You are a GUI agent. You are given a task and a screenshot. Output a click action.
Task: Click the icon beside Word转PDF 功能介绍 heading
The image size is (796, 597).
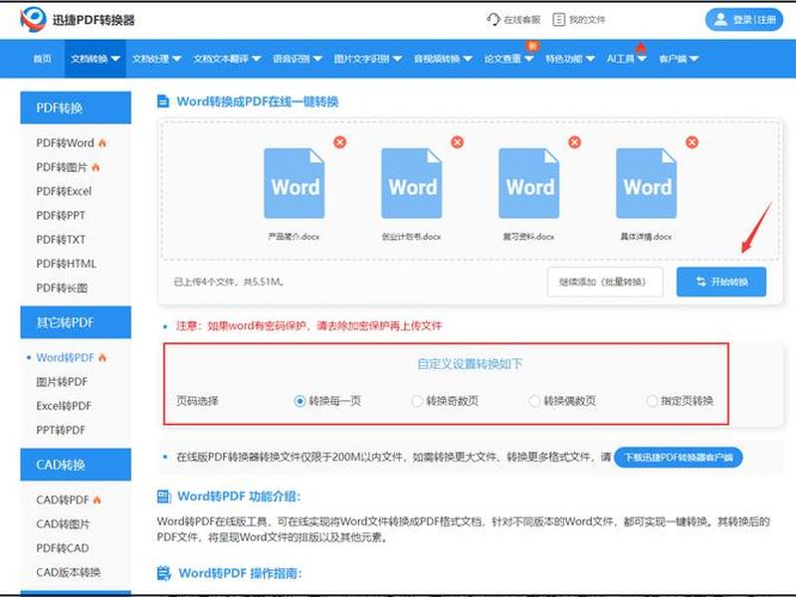pyautogui.click(x=163, y=497)
